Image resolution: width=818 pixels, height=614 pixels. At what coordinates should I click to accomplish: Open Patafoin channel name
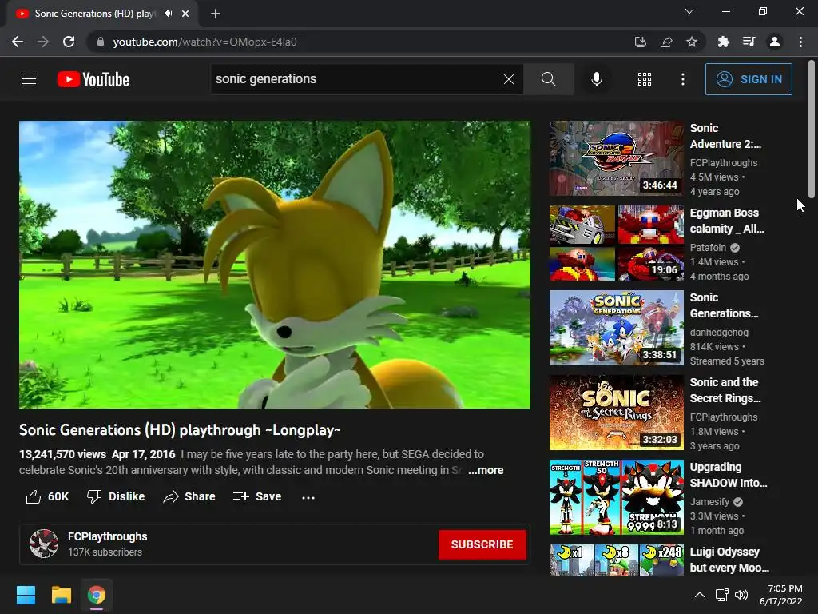coord(708,248)
